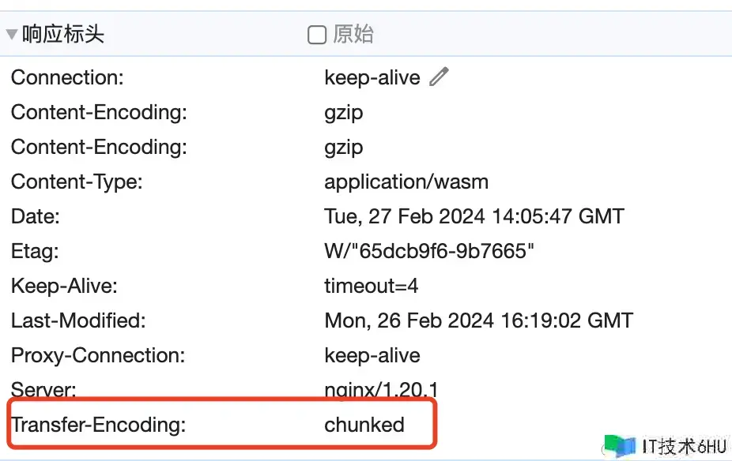Click the Date header name
This screenshot has width=732, height=461.
point(36,216)
